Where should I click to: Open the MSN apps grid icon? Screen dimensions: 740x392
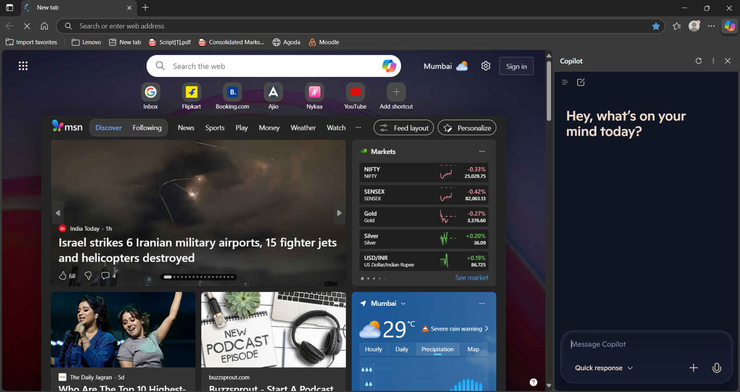(23, 66)
